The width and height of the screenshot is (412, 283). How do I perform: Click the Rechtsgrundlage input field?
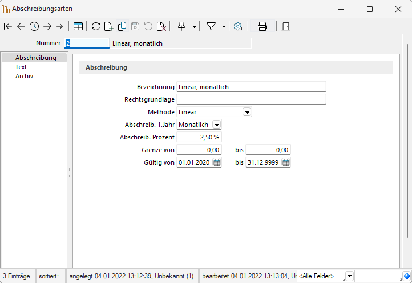(251, 99)
